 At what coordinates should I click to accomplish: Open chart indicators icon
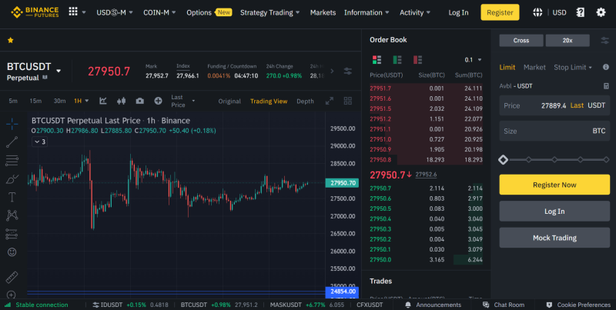pos(103,101)
